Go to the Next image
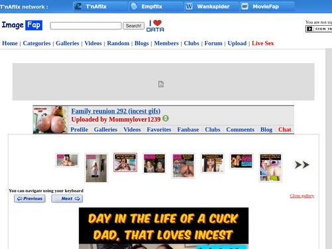Screen dimensions: 332x249 [x=67, y=199]
